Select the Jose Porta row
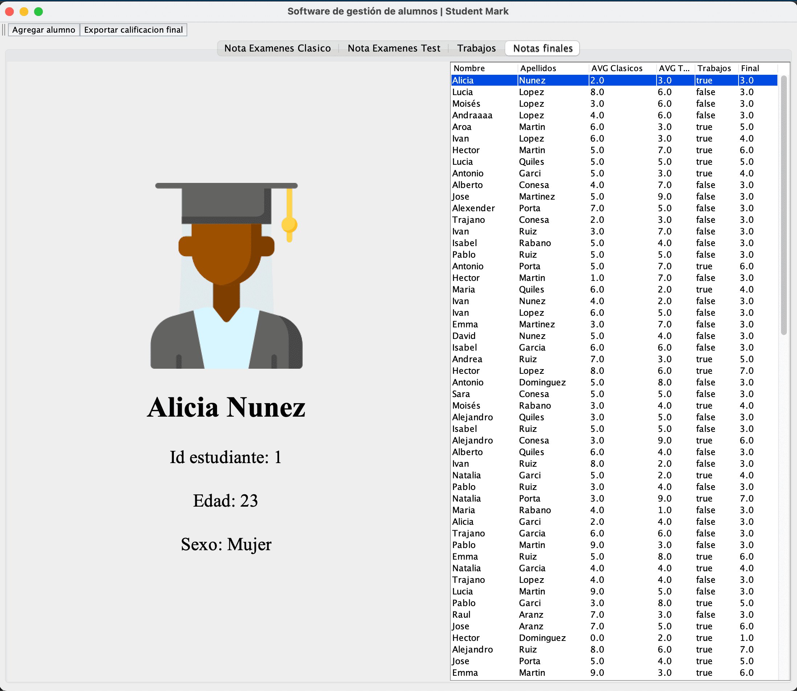 [x=614, y=661]
